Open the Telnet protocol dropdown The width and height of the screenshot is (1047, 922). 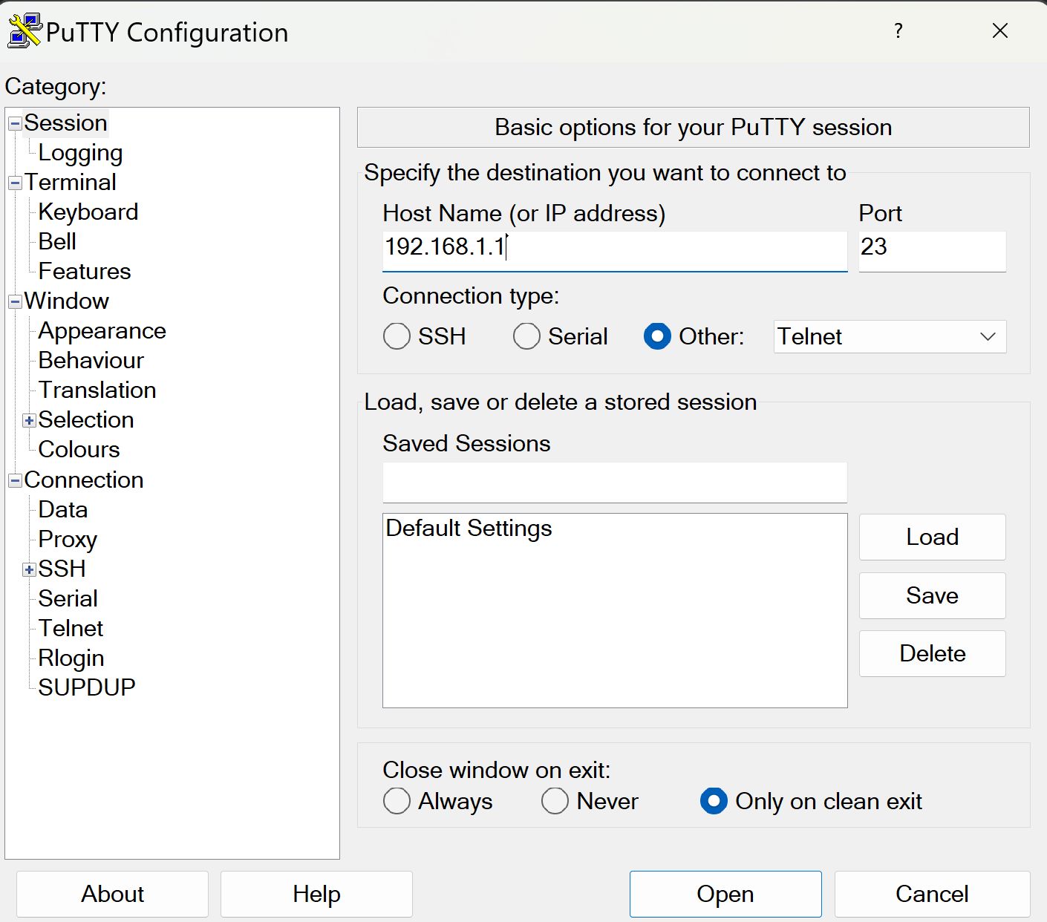tap(890, 336)
